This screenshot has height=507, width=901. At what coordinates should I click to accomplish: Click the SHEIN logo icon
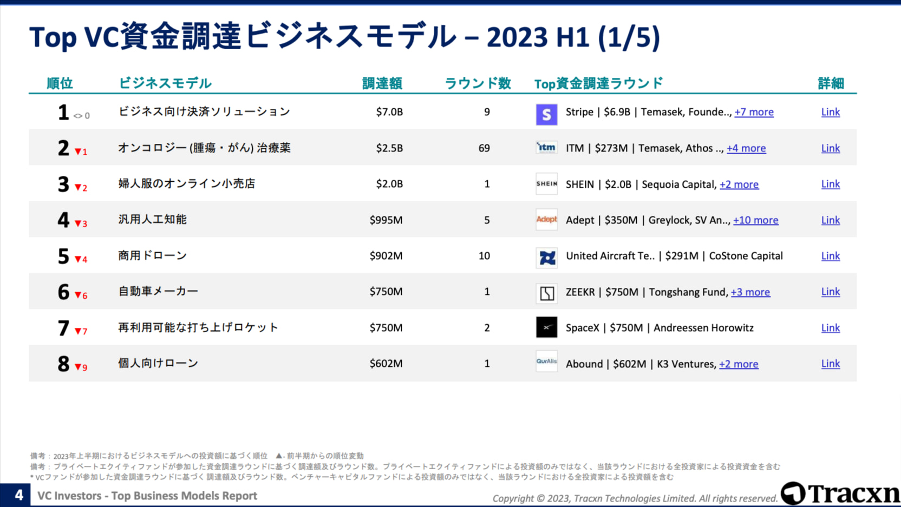(546, 183)
